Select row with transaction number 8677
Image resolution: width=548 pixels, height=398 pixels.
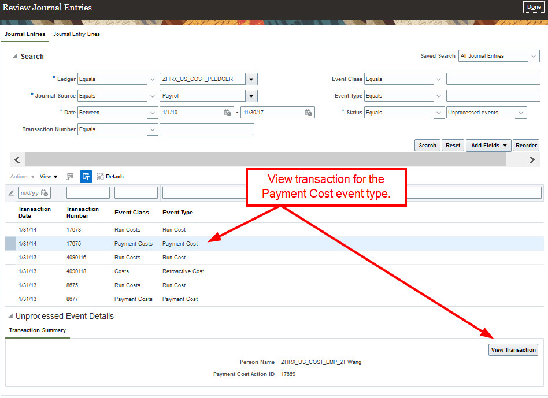(275, 299)
